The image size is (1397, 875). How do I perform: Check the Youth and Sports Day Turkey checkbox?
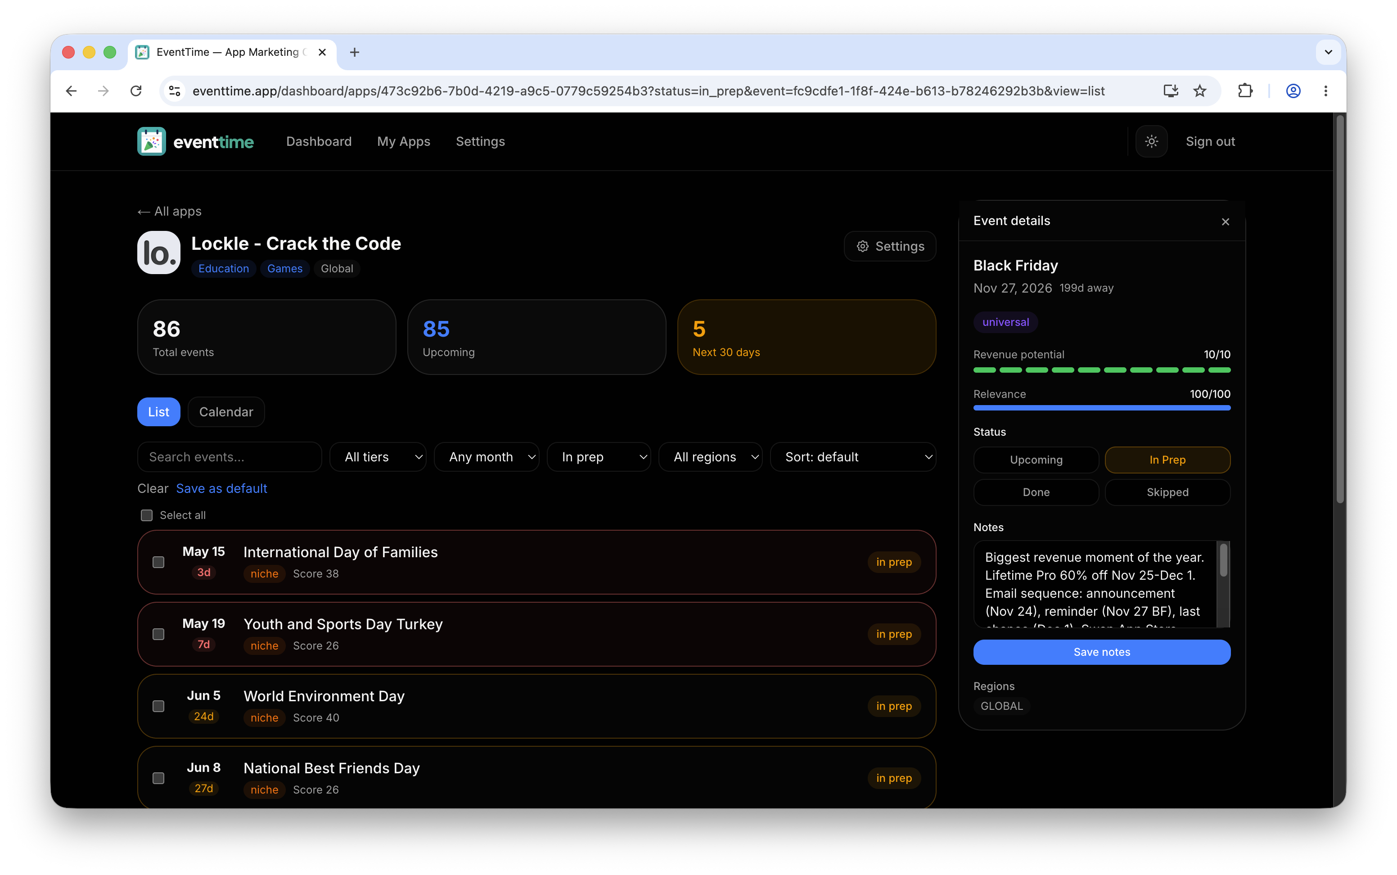(158, 634)
